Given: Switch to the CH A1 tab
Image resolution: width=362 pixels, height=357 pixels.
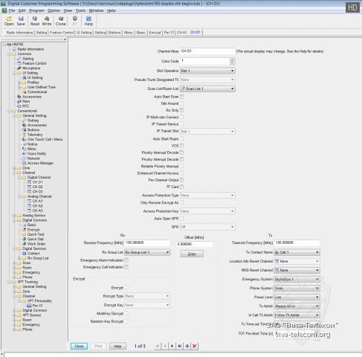Looking at the screenshot, I should click(182, 33).
